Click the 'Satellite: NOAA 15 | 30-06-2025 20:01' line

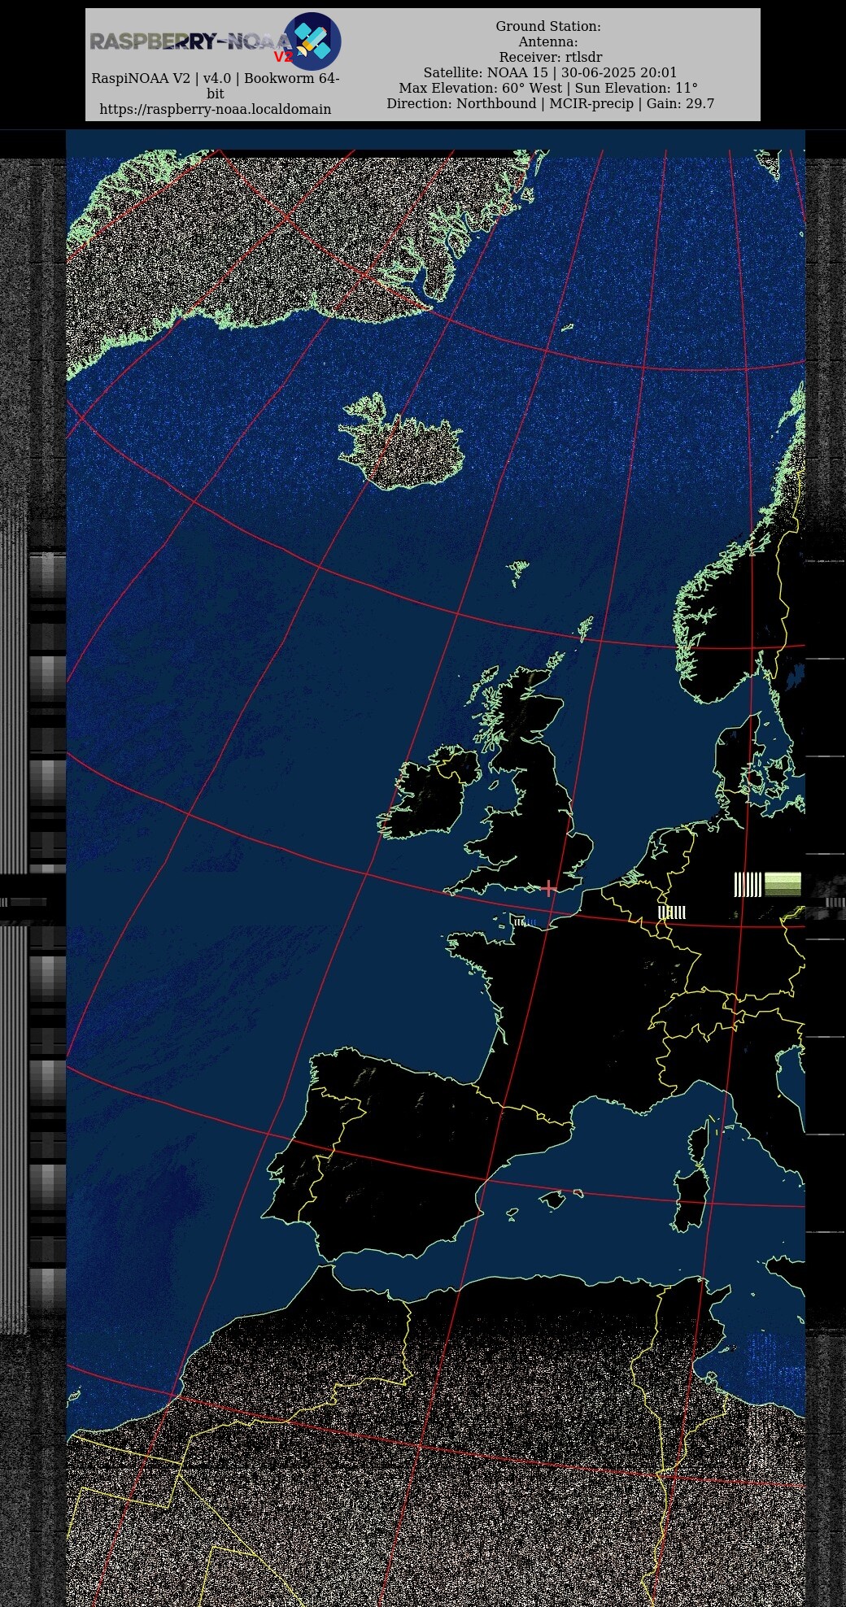click(x=550, y=72)
